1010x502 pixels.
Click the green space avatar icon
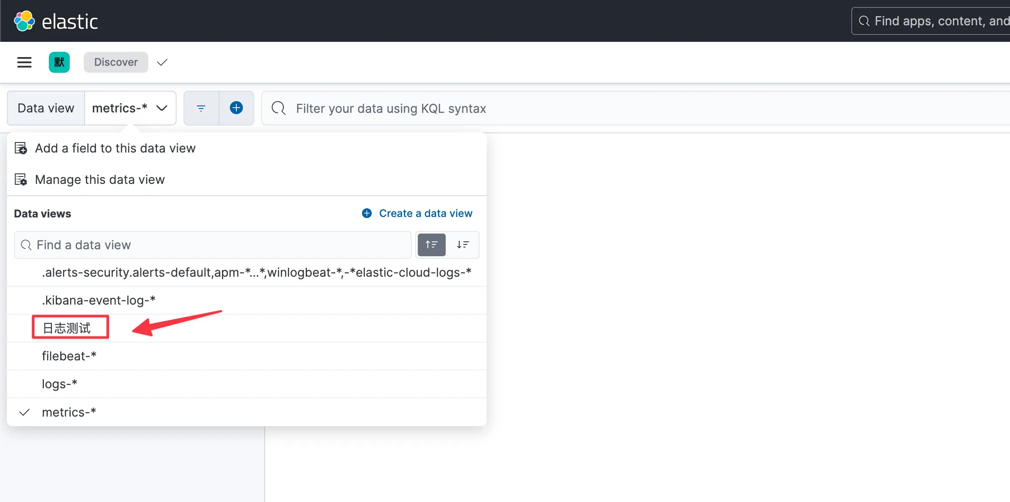[x=59, y=62]
